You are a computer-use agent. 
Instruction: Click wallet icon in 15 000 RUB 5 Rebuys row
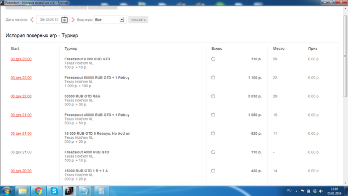(x=213, y=133)
